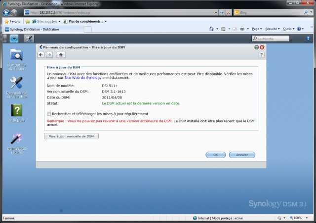
Task: Go forward in the control panel window
Action: [x=49, y=55]
